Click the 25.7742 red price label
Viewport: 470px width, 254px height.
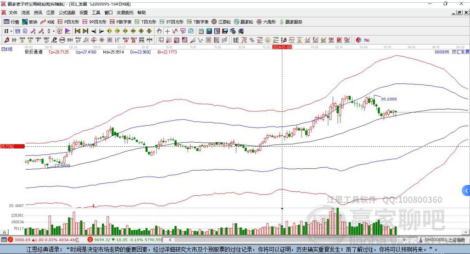[12, 146]
